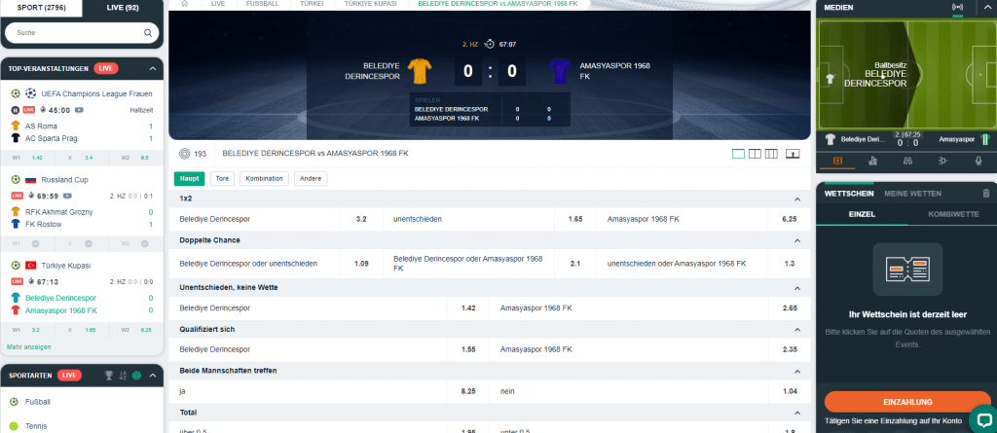
Task: Click W1 1.42 odds for AS Roma
Action: pyautogui.click(x=28, y=158)
